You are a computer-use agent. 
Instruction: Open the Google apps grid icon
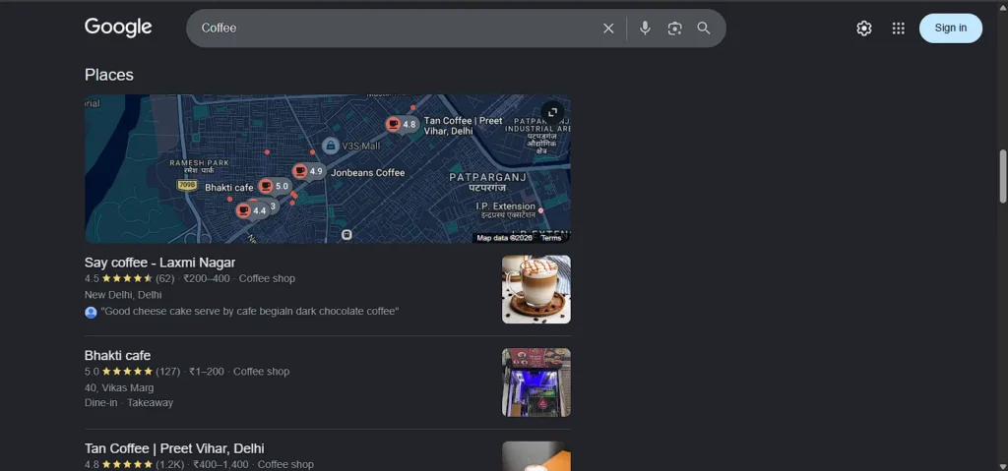[898, 29]
